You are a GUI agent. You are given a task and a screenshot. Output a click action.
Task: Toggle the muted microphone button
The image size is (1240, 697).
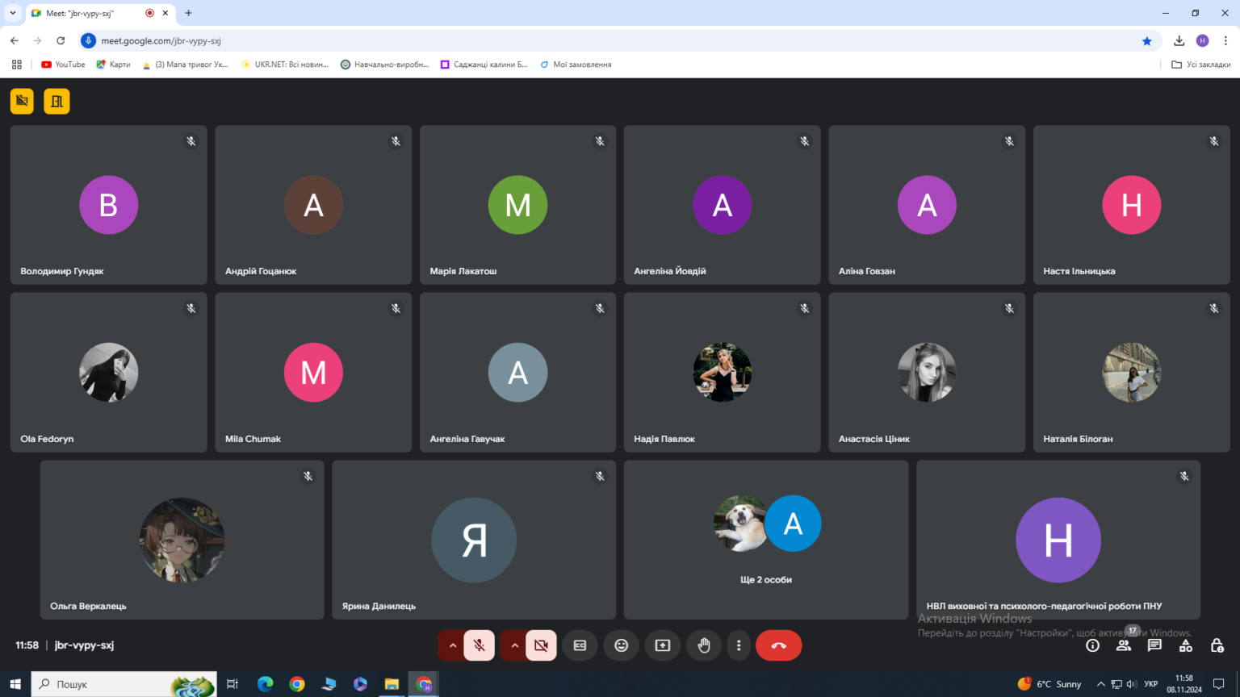click(479, 645)
